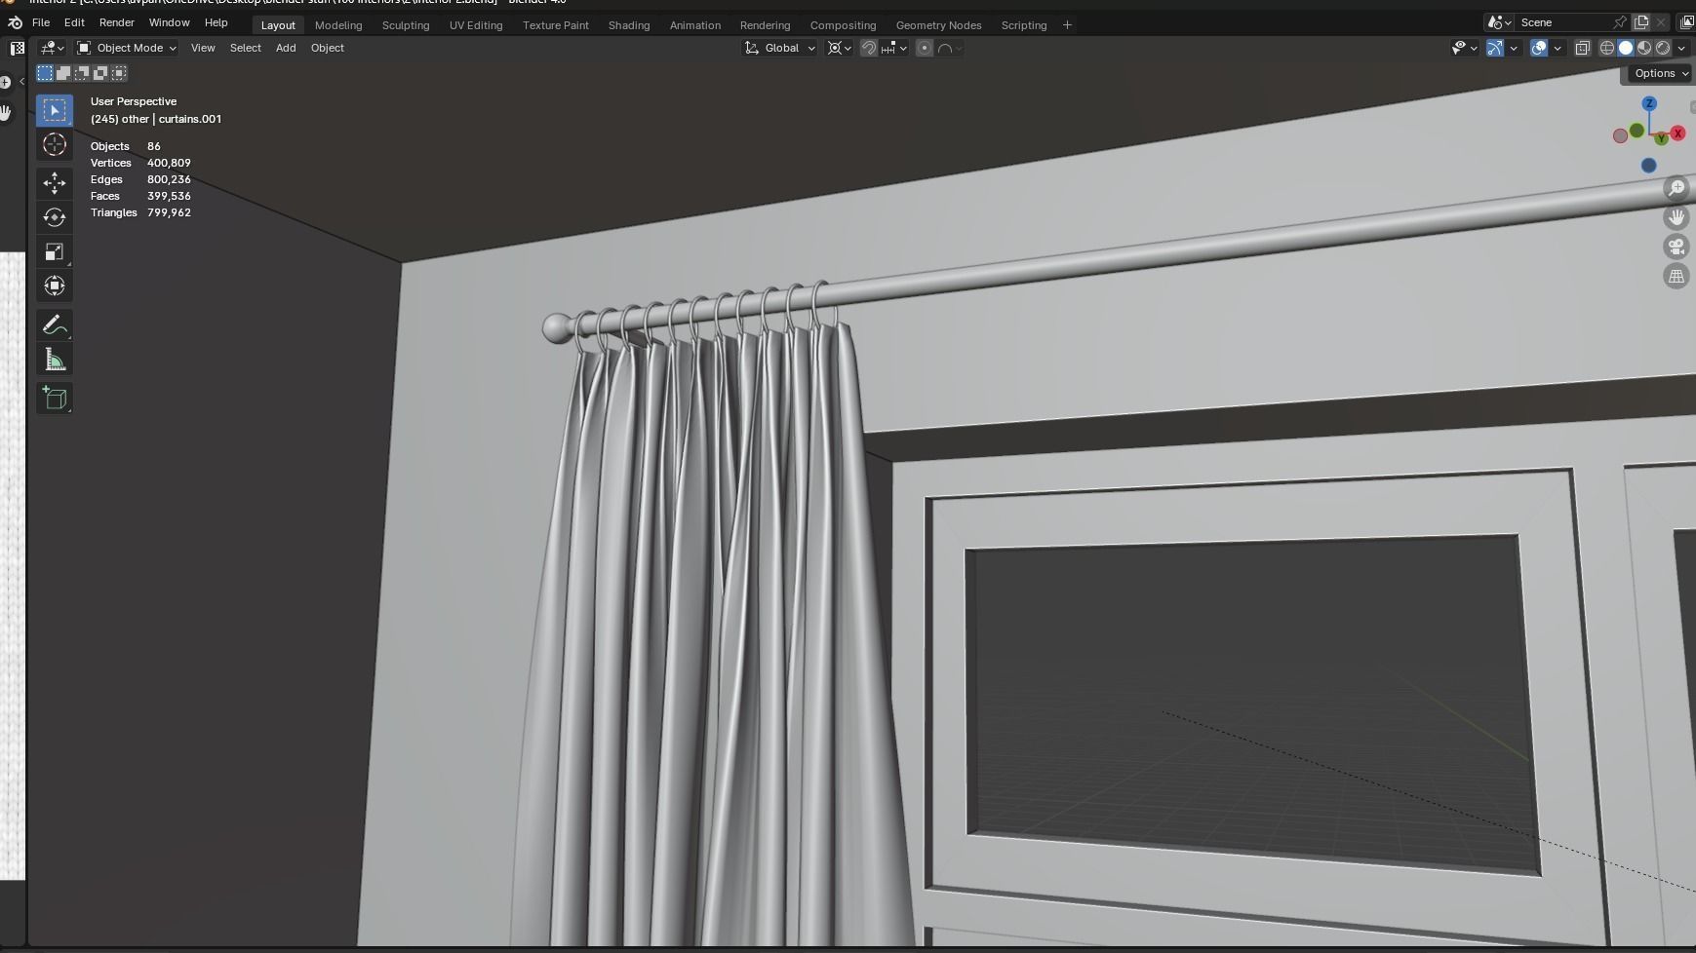Screen dimensions: 1696x953
Task: Set selection mode to Invert
Action: [100, 73]
